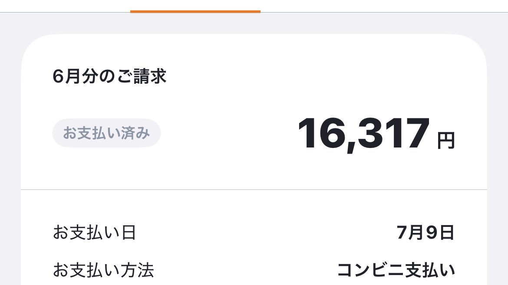Open the コンビニ支払い payment method value
The height and width of the screenshot is (285, 508).
[x=396, y=270]
